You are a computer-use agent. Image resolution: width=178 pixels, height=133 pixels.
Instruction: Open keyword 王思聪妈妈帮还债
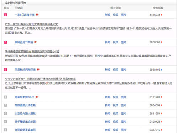(x=25, y=70)
